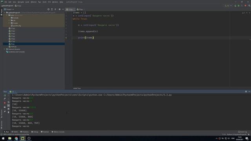Open the Window menu
Screen dimensions: 251x141
coord(55,2)
